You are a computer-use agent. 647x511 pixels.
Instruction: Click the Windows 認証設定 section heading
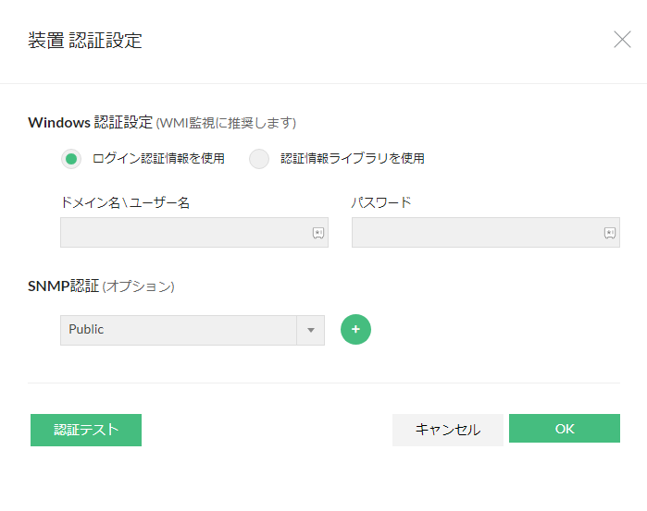tap(90, 122)
